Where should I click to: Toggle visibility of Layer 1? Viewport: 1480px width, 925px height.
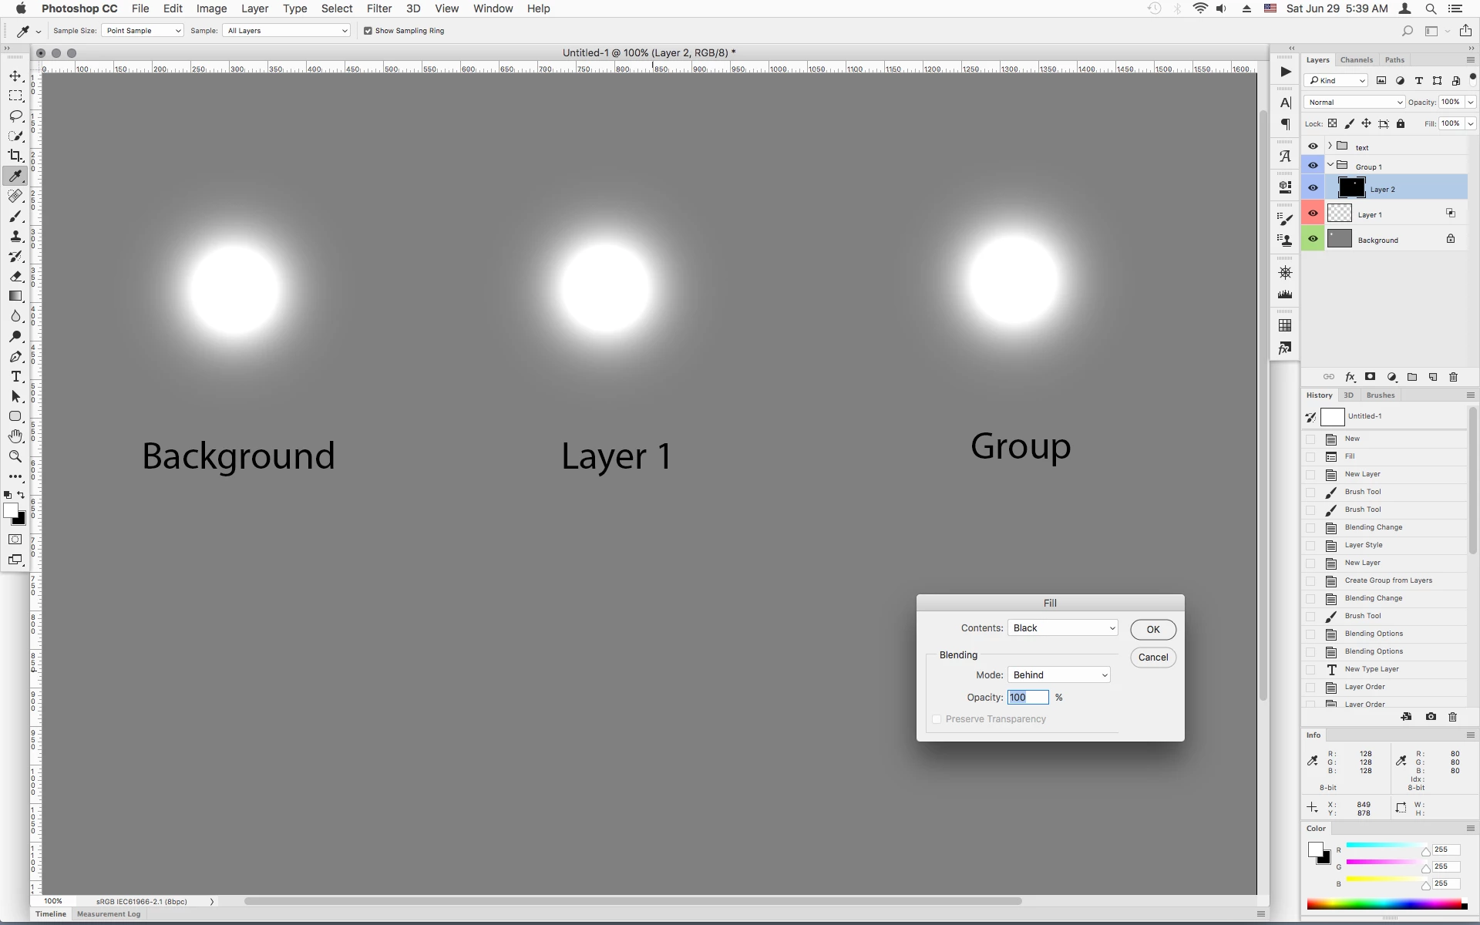(1313, 214)
